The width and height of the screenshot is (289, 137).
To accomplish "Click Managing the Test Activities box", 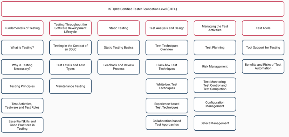I will pyautogui.click(x=215, y=28).
